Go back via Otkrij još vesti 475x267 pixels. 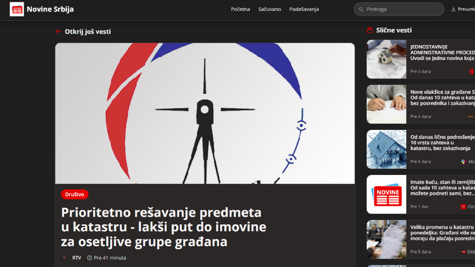click(x=87, y=31)
